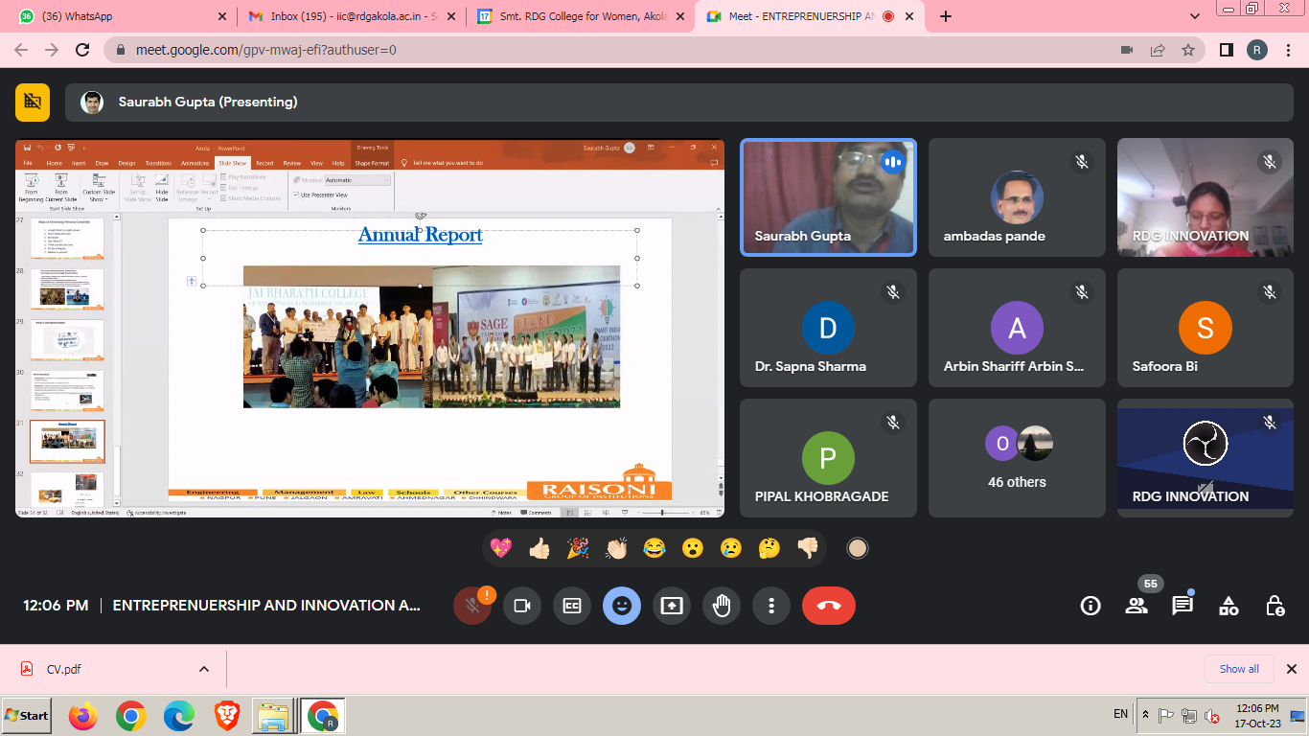Go back in browser history

coord(22,50)
